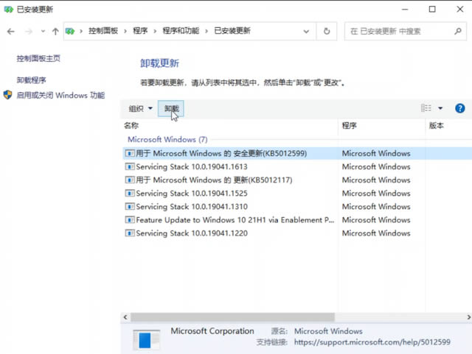Select the KB5012599 security update row

[297, 153]
